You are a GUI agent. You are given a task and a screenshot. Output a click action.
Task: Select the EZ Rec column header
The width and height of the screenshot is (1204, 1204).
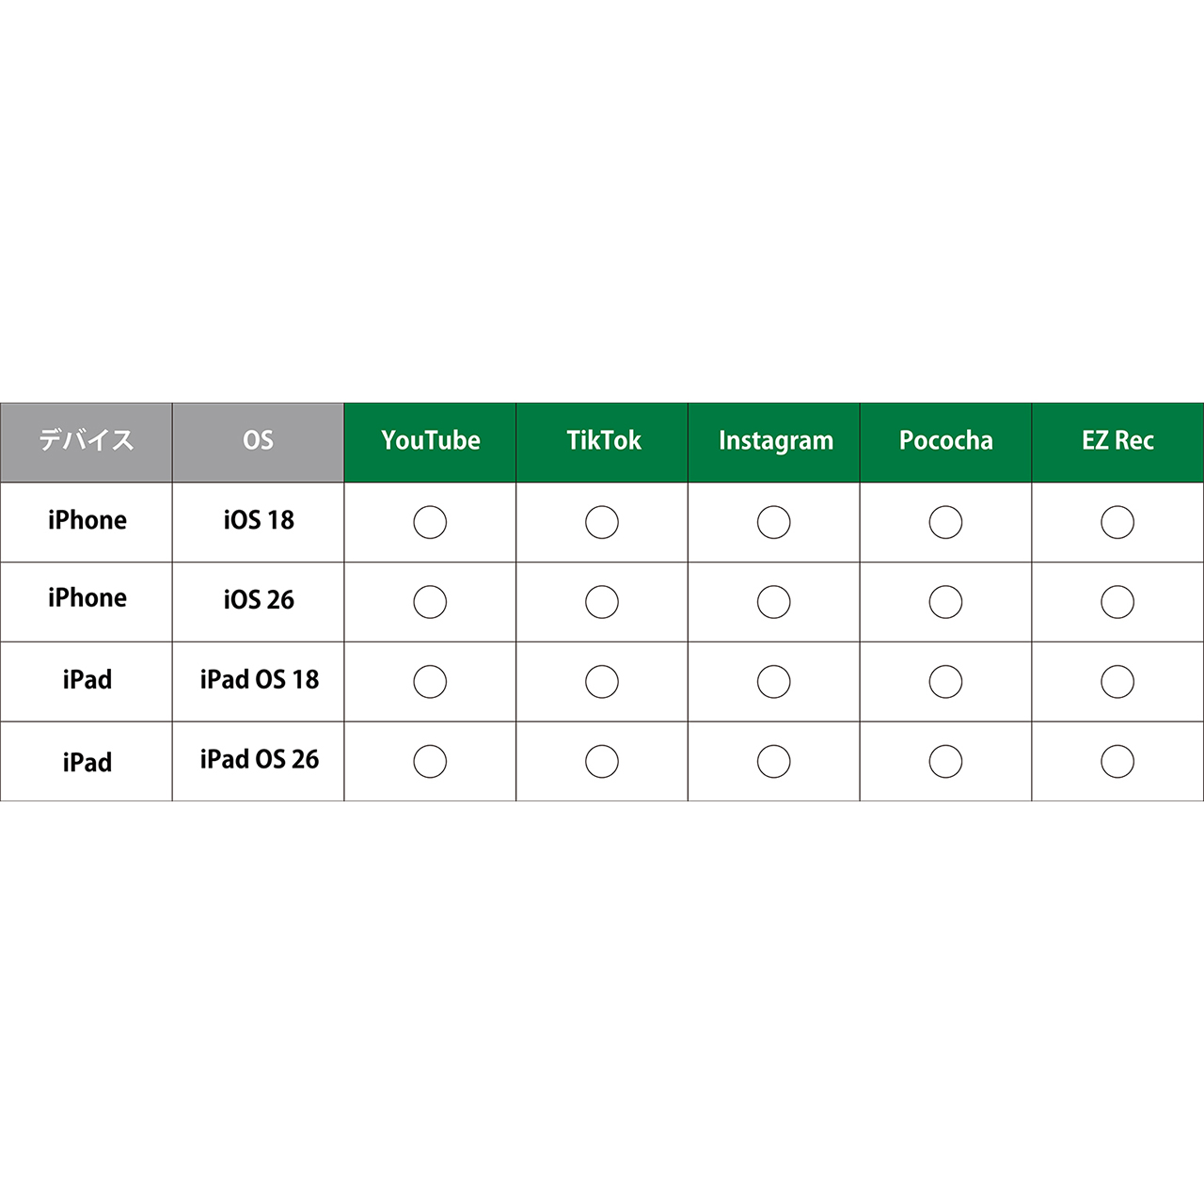[x=1117, y=441]
